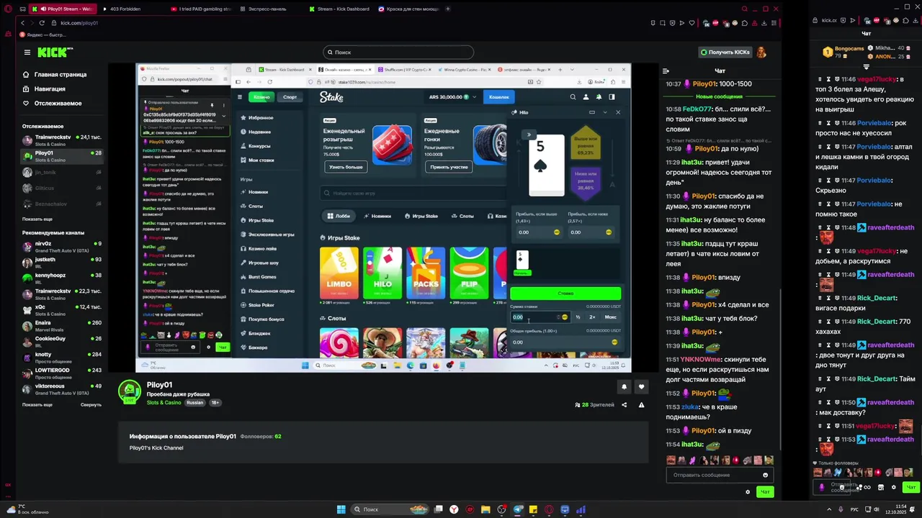
Task: Open a new browser tab plus icon
Action: click(x=448, y=9)
